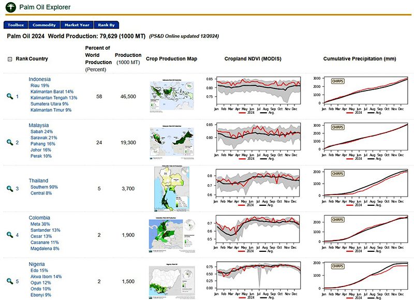
Task: Open the Market Year dropdown menu
Action: [x=77, y=25]
